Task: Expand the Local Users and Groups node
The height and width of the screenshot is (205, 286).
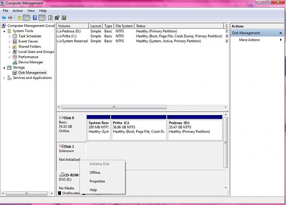Action: (10, 52)
